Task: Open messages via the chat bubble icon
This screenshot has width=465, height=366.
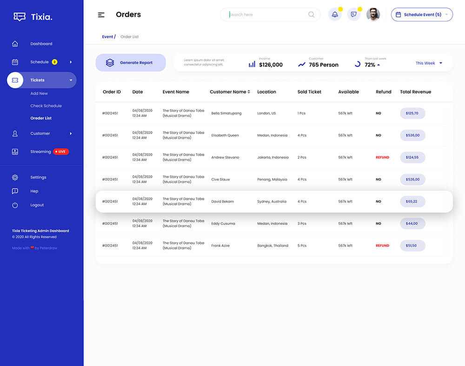Action: (354, 14)
